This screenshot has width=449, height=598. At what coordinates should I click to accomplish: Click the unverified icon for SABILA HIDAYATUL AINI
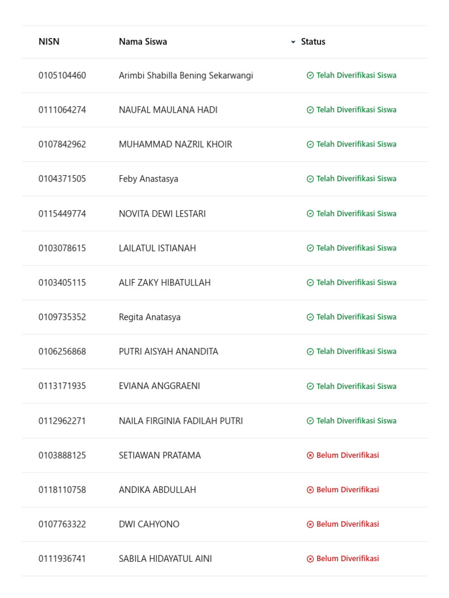point(310,559)
